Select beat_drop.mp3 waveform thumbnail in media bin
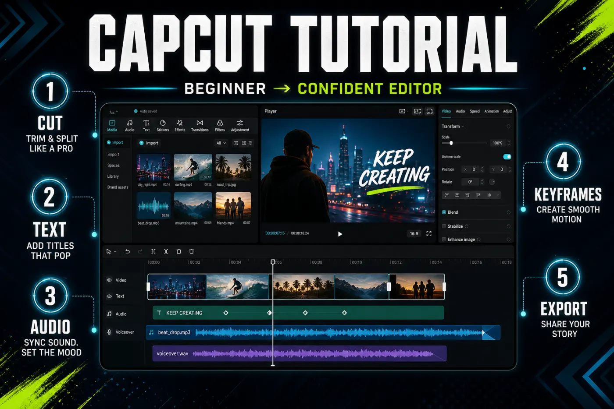614x409 pixels. point(153,205)
